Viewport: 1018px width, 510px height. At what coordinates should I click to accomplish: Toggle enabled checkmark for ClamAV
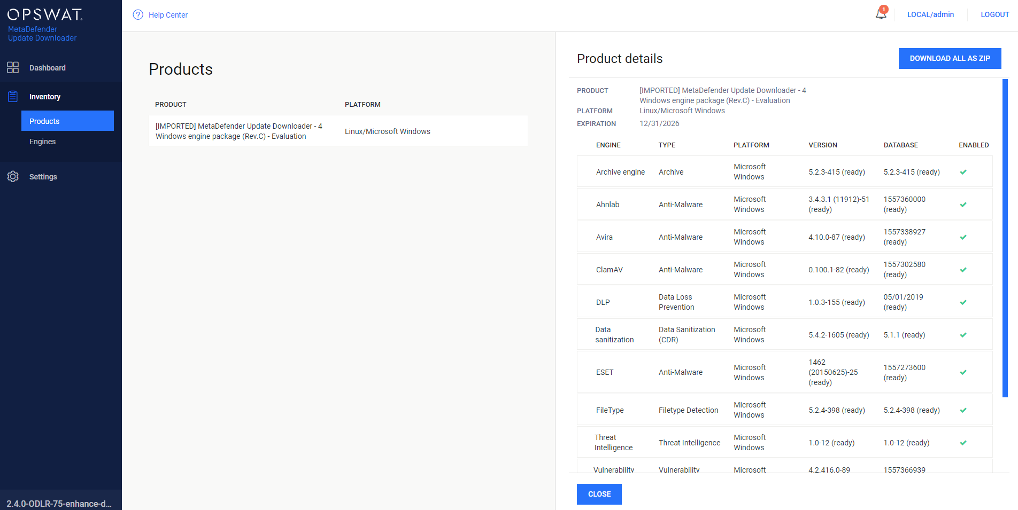(963, 270)
